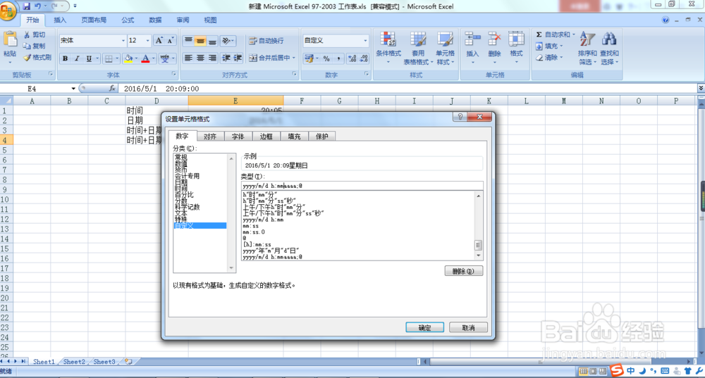Toggle Italic formatting
The image size is (705, 378).
pos(77,58)
